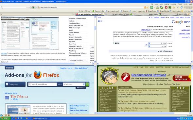Click the Tile Tabs preview thumbnail
The height and width of the screenshot is (120, 193).
tap(19, 110)
